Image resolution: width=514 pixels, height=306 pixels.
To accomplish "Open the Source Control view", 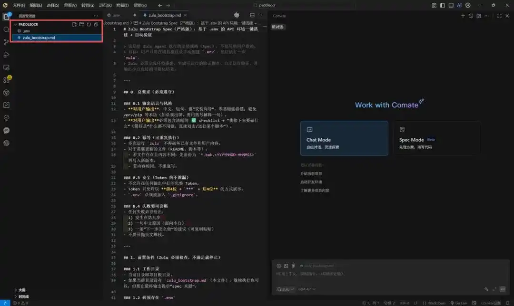I will coord(6,42).
